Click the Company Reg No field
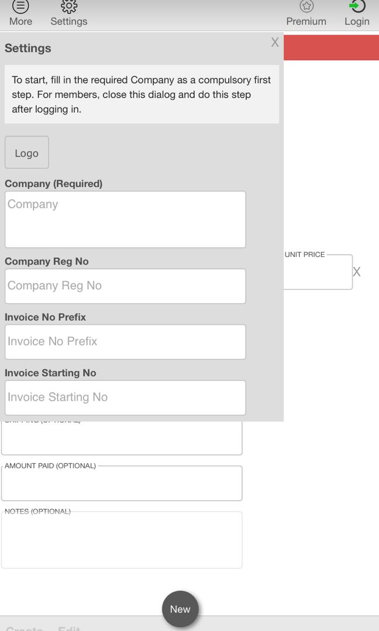The width and height of the screenshot is (379, 631). pyautogui.click(x=125, y=286)
